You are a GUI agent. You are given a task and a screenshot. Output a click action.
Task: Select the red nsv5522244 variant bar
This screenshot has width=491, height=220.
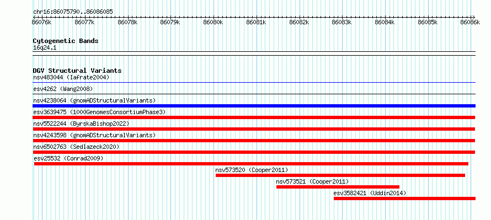(x=254, y=129)
